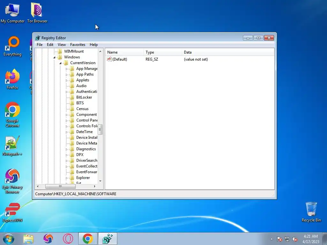This screenshot has height=245, width=327.
Task: Select the (Default) value string icon
Action: (x=109, y=59)
